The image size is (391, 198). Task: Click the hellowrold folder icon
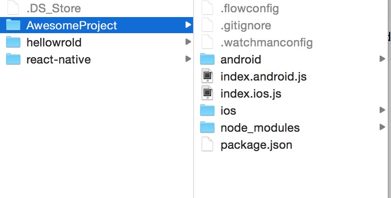pyautogui.click(x=13, y=42)
